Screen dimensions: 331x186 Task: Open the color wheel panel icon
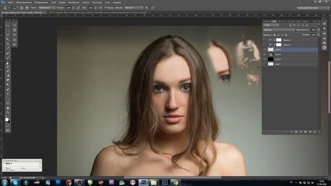coord(324,48)
